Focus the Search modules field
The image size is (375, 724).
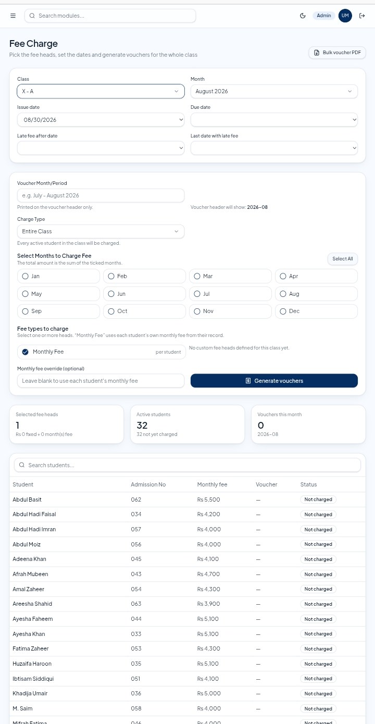click(110, 16)
